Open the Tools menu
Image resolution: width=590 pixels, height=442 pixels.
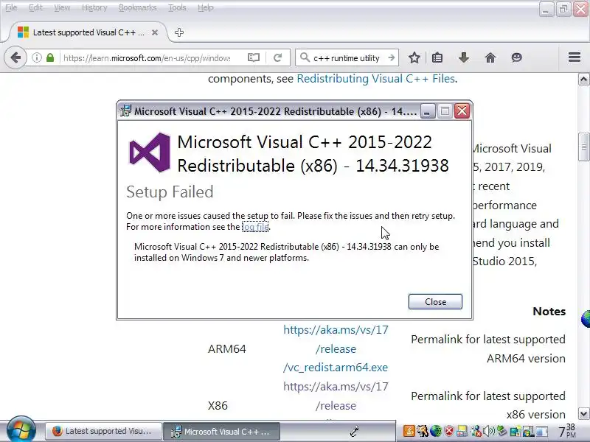pyautogui.click(x=177, y=7)
